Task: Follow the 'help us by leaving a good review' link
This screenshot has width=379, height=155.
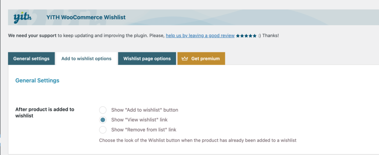Action: tap(200, 36)
